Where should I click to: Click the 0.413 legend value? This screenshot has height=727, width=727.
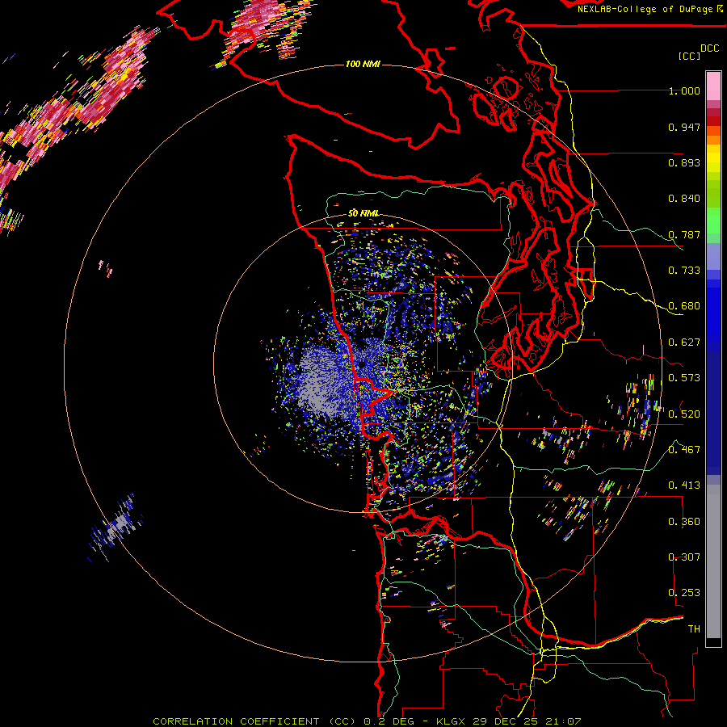click(684, 485)
